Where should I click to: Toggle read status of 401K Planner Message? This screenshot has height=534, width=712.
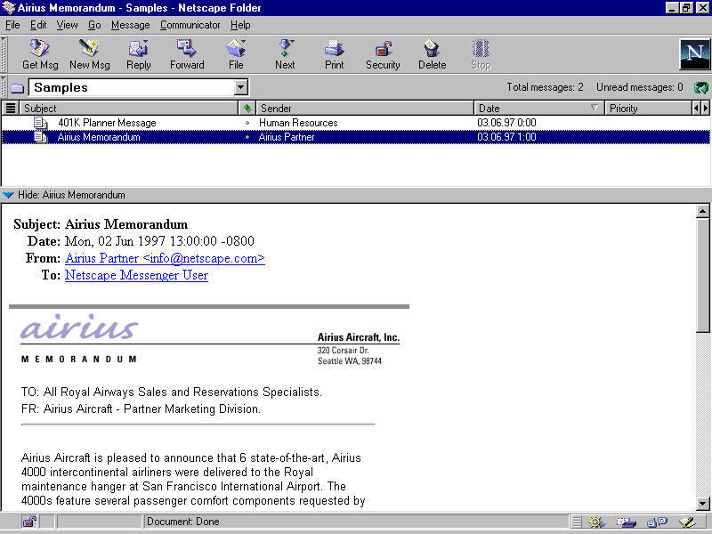(247, 123)
